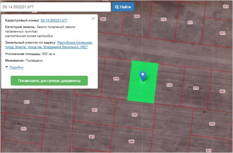Image resolution: width=233 pixels, height=153 pixels.
Task: Select parcel 988 on the map
Action: coord(131,141)
